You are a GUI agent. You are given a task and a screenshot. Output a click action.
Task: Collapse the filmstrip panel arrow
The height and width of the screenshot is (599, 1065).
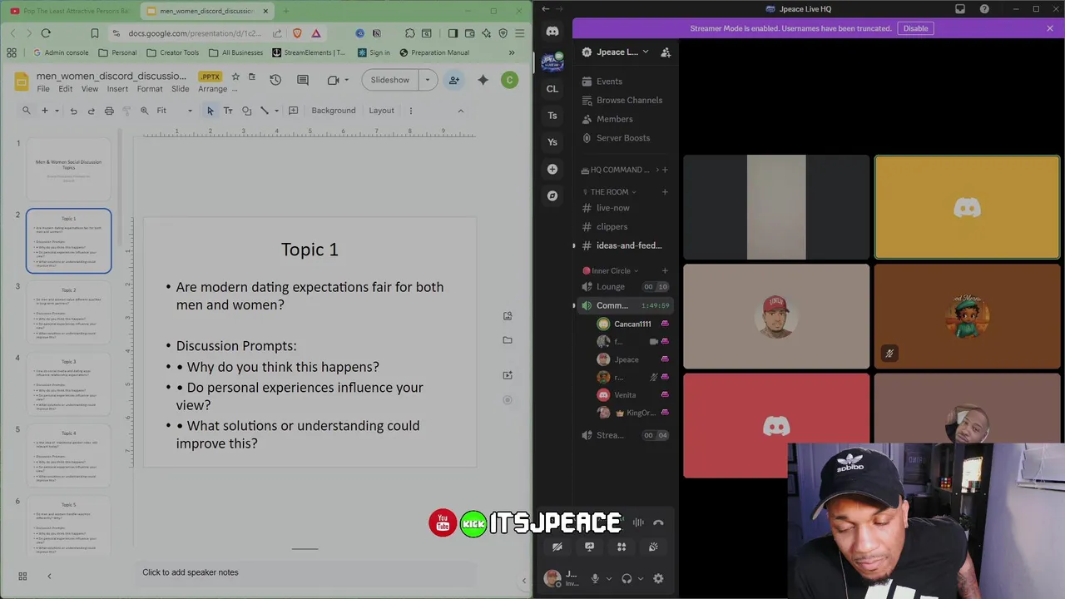point(49,576)
